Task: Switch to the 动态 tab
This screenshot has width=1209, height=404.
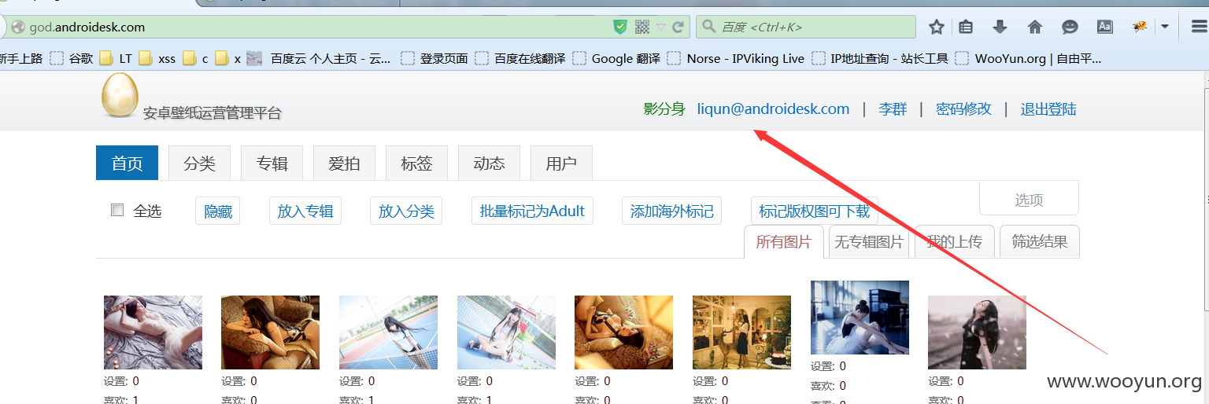Action: [489, 163]
